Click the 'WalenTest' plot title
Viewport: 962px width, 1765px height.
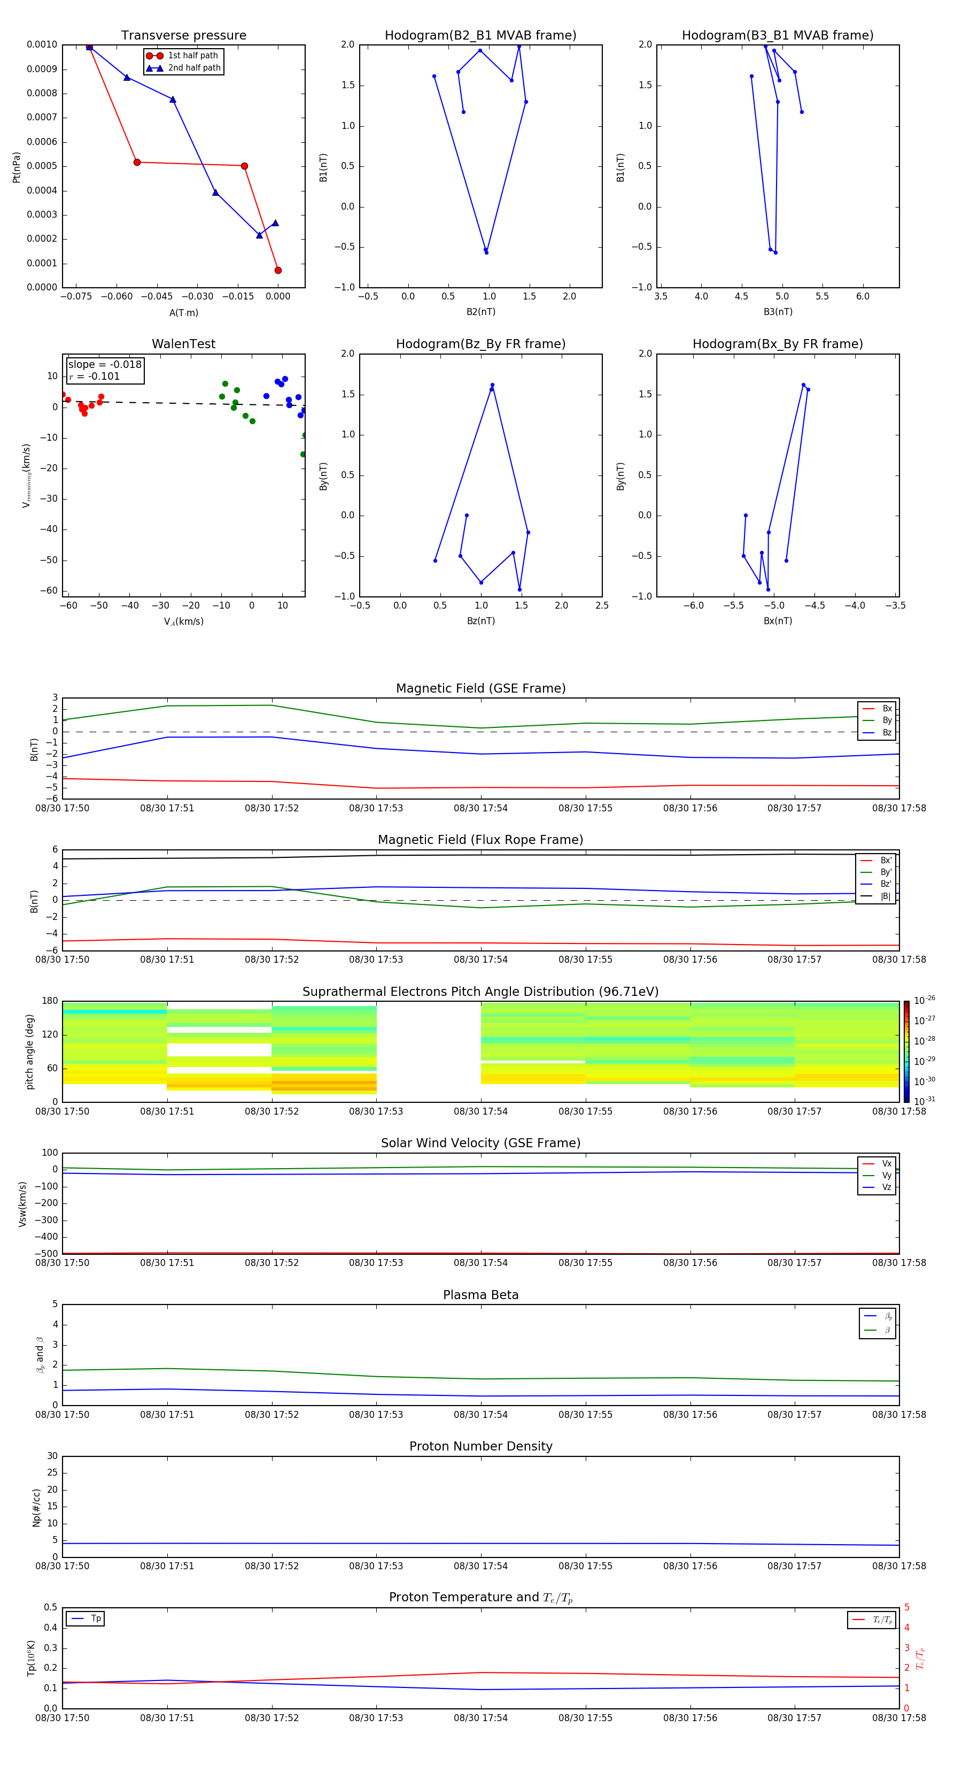tap(183, 344)
